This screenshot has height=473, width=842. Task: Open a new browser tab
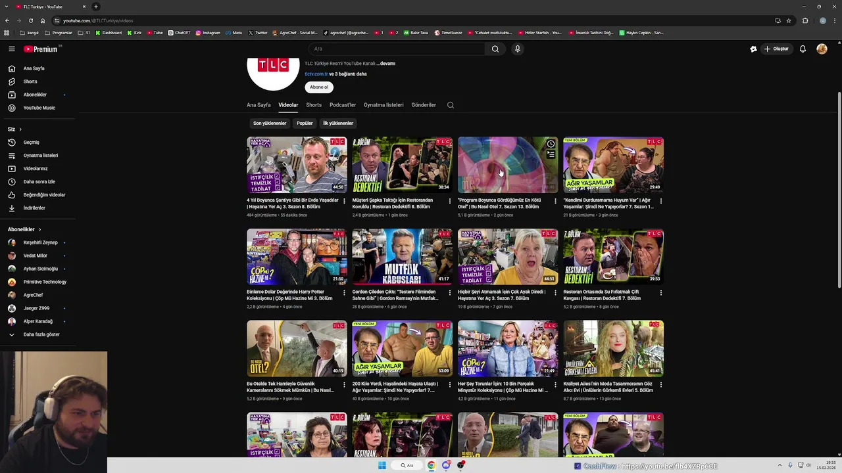(x=96, y=7)
